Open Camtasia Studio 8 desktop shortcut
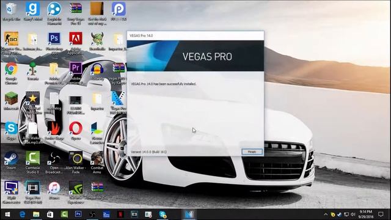Image resolution: width=391 pixels, height=220 pixels. 32,163
